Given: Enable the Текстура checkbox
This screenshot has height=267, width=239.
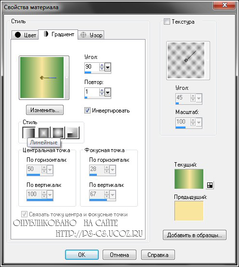Looking at the screenshot, I should click(167, 22).
